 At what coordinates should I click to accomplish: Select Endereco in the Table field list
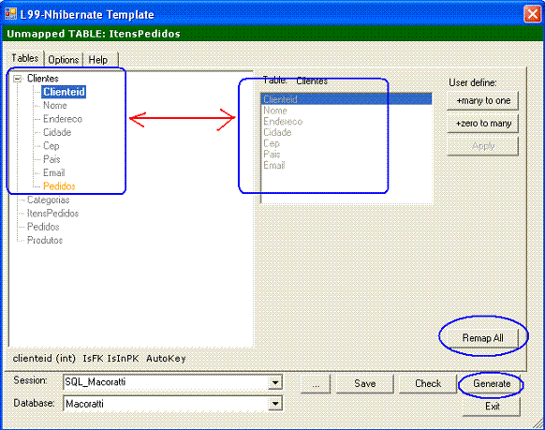(283, 121)
